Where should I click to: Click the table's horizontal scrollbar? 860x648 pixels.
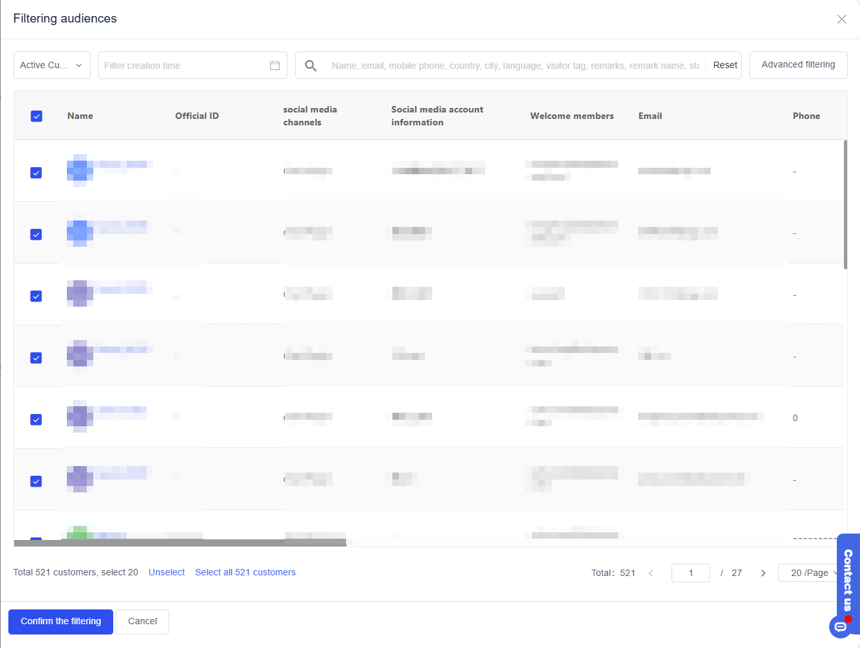pos(180,543)
